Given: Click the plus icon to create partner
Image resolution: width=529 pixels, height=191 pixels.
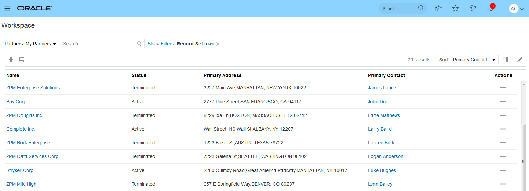Looking at the screenshot, I should coord(11,60).
